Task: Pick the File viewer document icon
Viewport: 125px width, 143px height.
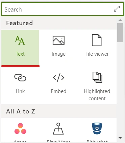Action: [97, 40]
